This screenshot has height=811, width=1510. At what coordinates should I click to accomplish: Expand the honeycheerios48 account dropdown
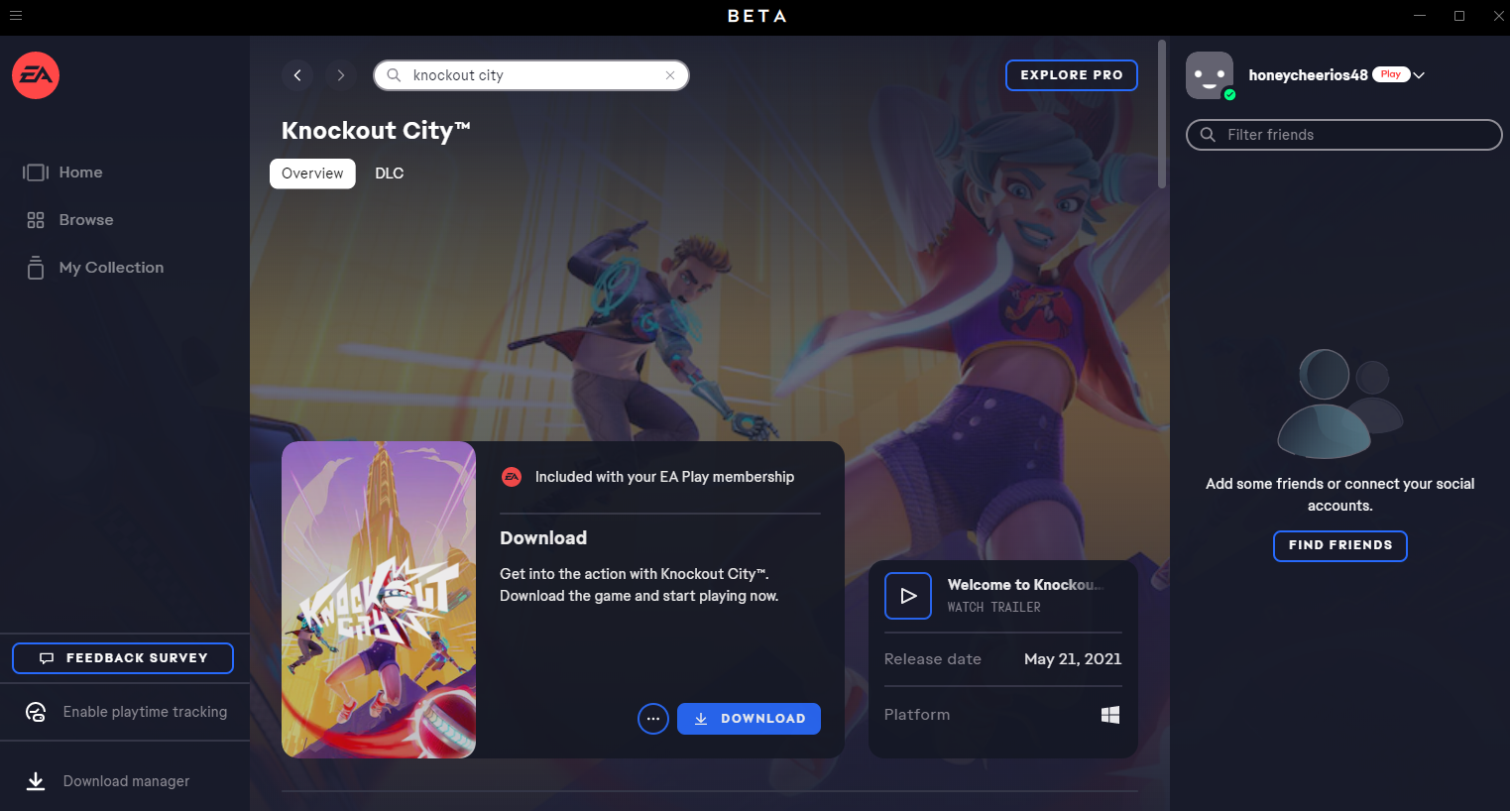[1420, 75]
